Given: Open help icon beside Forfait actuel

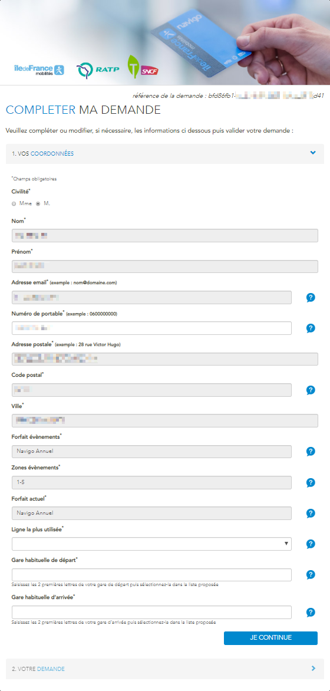Looking at the screenshot, I should [x=311, y=514].
